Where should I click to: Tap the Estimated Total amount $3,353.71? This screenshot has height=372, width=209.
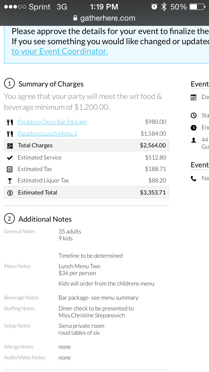coord(153,193)
